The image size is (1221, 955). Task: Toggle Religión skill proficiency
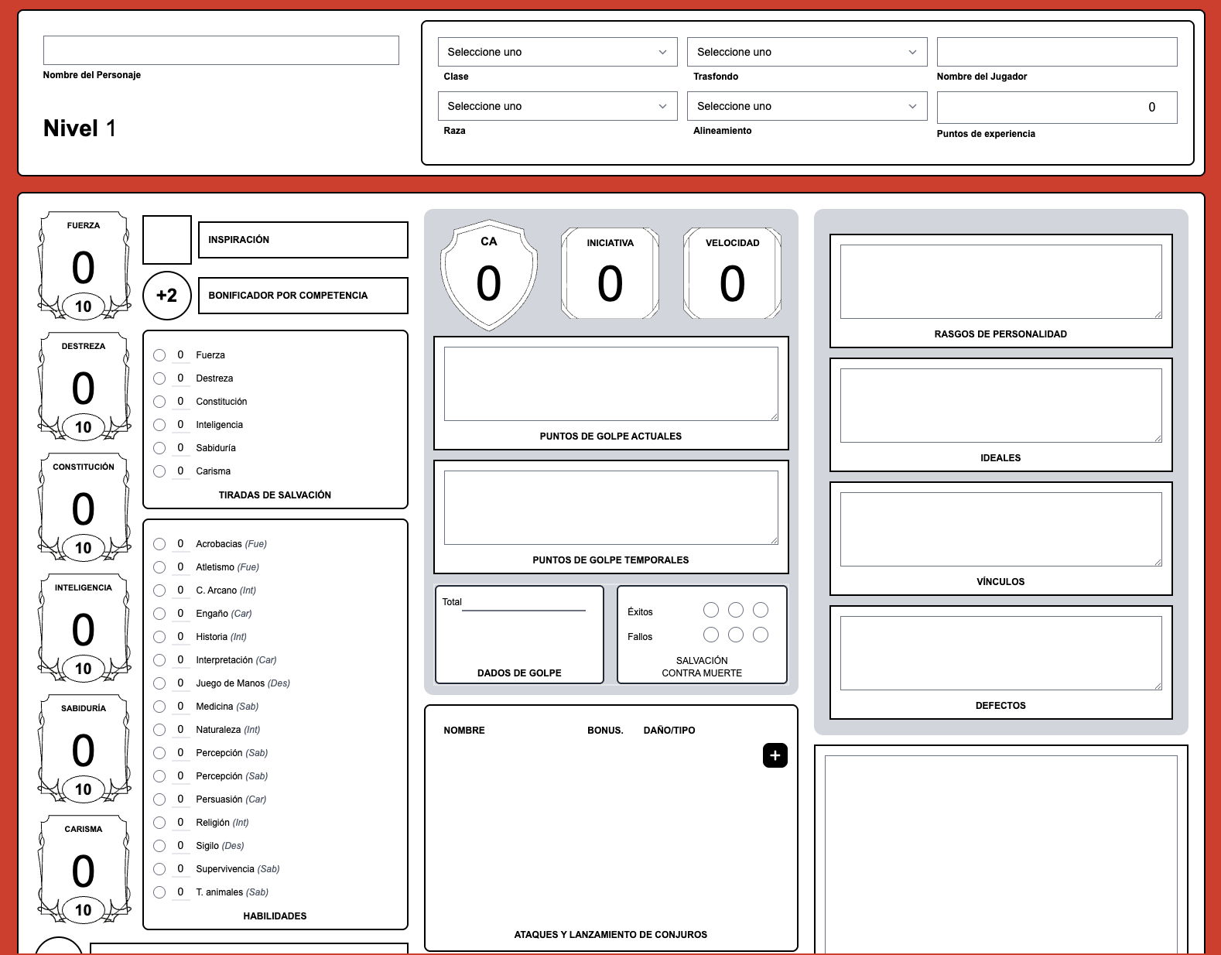point(159,823)
